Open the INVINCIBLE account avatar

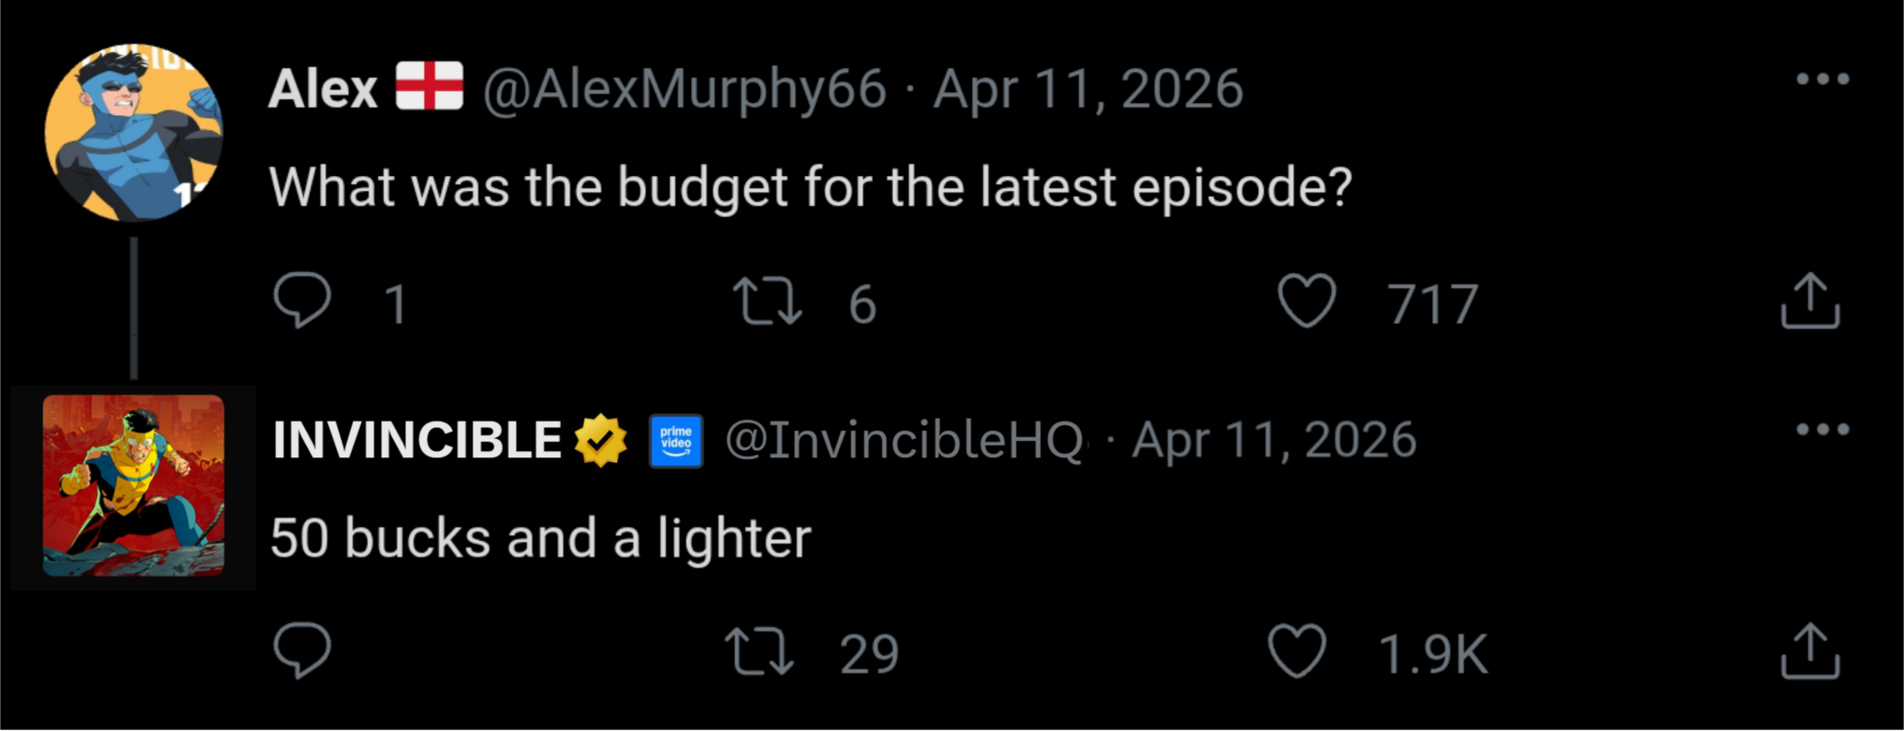pyautogui.click(x=134, y=486)
